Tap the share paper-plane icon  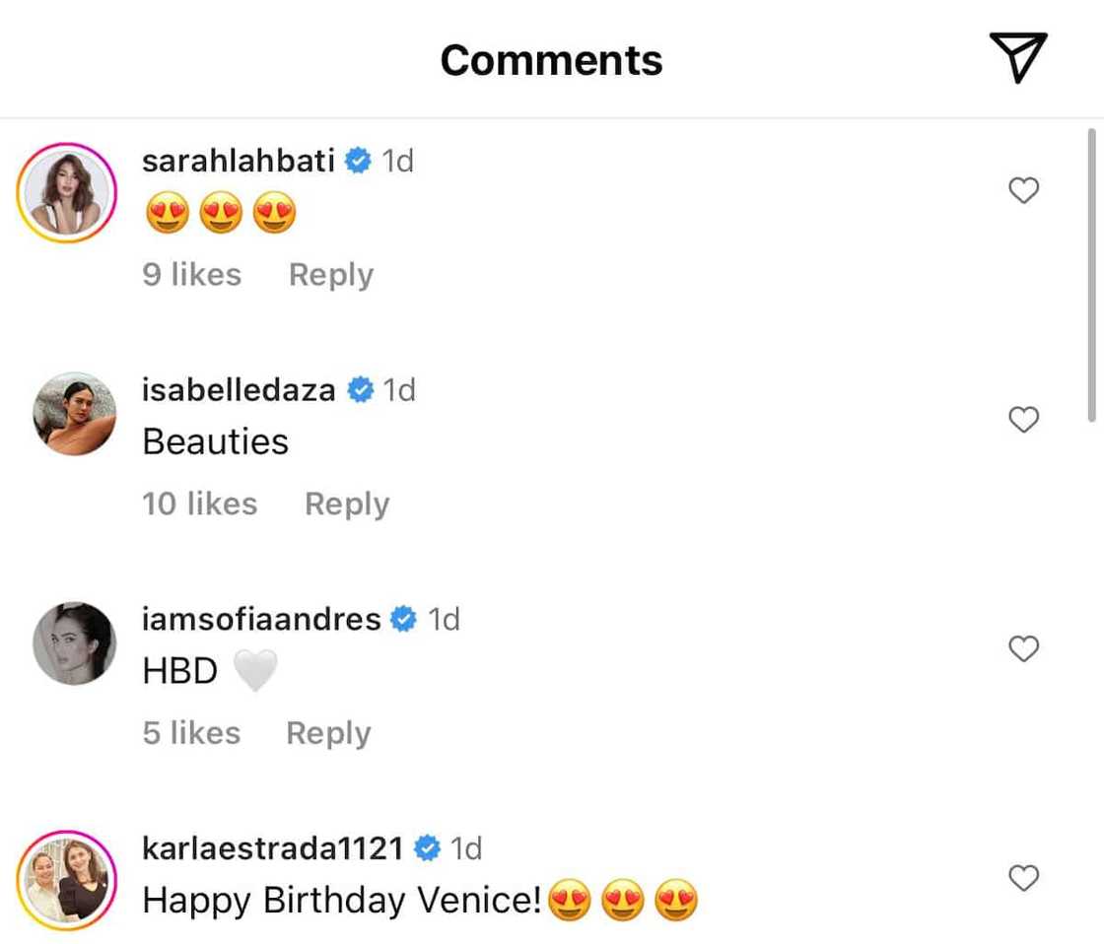coord(1017,57)
